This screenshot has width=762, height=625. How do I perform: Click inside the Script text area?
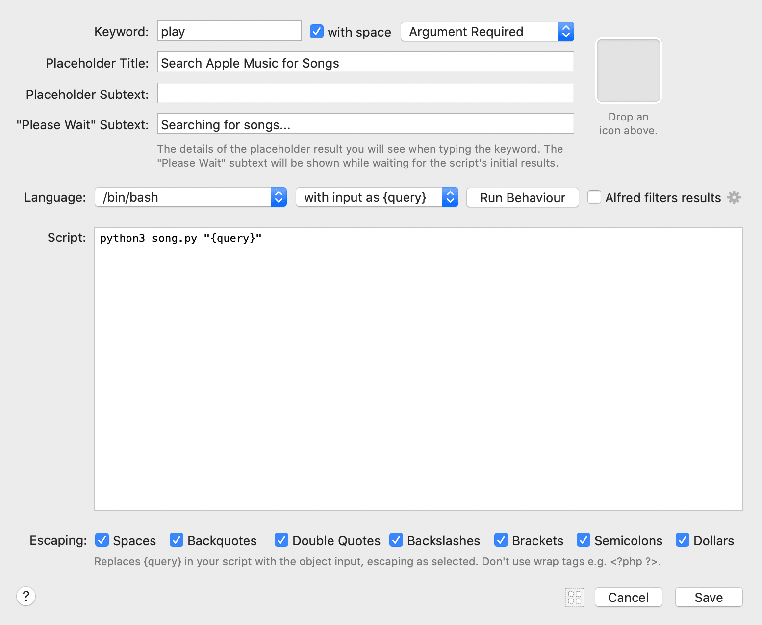419,369
